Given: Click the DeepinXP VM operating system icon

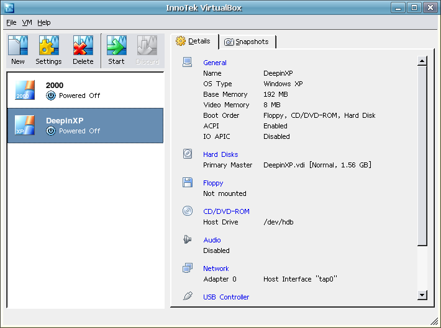Looking at the screenshot, I should (x=25, y=125).
